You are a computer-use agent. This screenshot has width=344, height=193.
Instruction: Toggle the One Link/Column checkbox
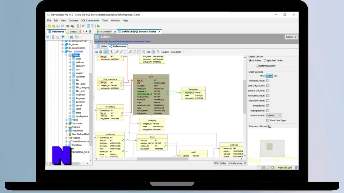tap(268, 86)
